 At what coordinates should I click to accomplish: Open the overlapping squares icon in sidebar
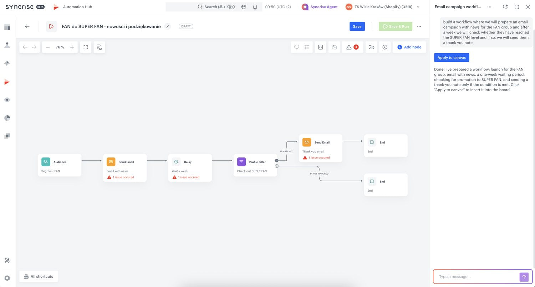coord(7,136)
